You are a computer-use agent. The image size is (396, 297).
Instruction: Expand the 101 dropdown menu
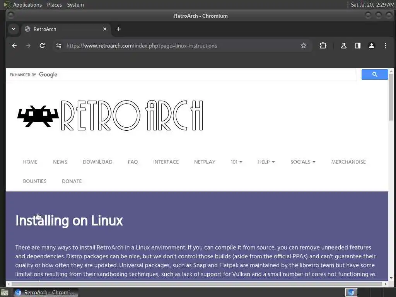click(x=236, y=162)
